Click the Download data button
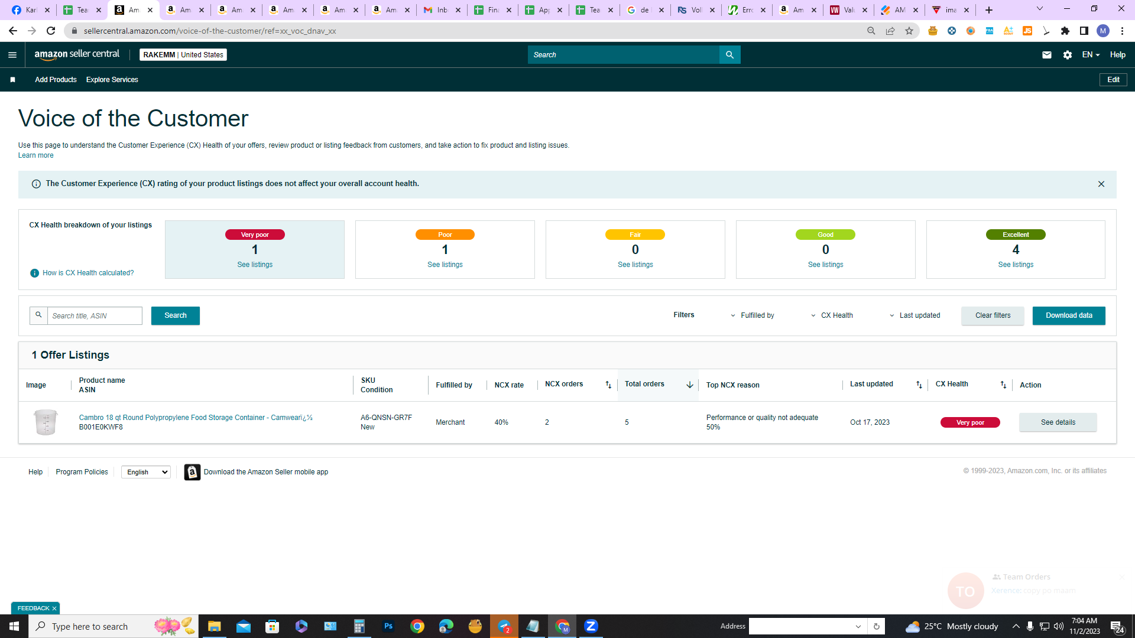Viewport: 1135px width, 638px height. (x=1069, y=315)
